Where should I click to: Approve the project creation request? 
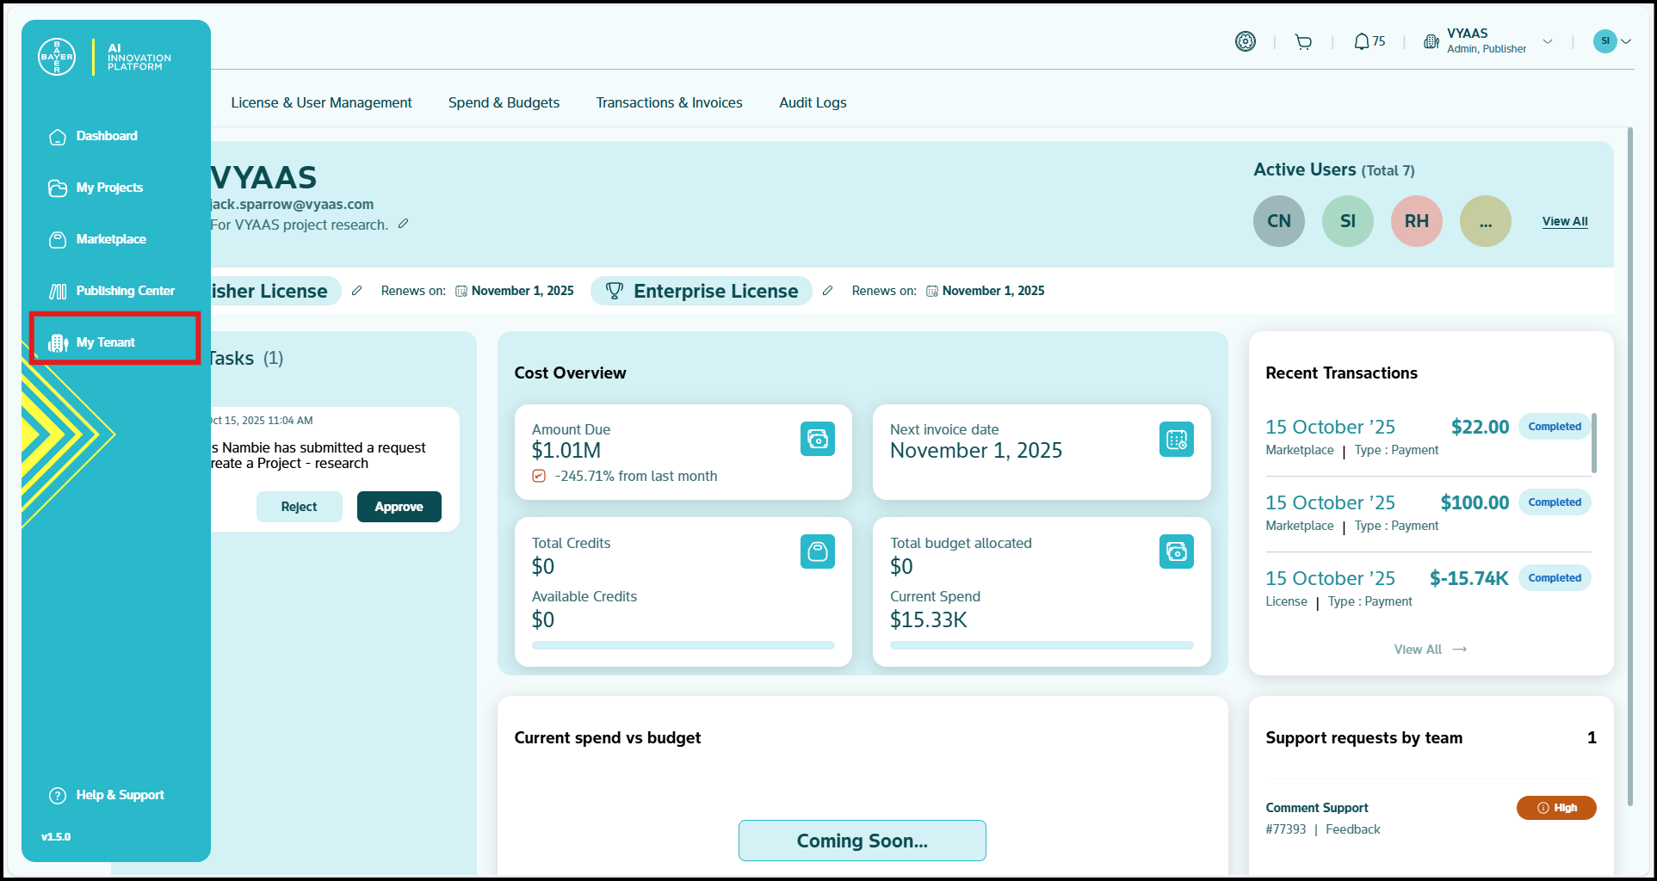(x=399, y=507)
